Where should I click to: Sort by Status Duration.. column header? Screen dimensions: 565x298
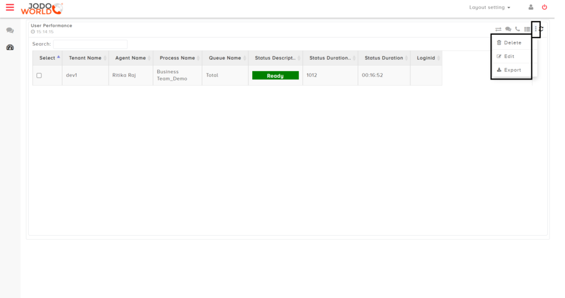pos(331,58)
